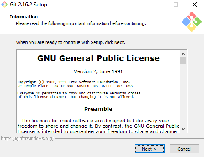
Task: Click the Preamble heading in the license
Action: pyautogui.click(x=98, y=109)
